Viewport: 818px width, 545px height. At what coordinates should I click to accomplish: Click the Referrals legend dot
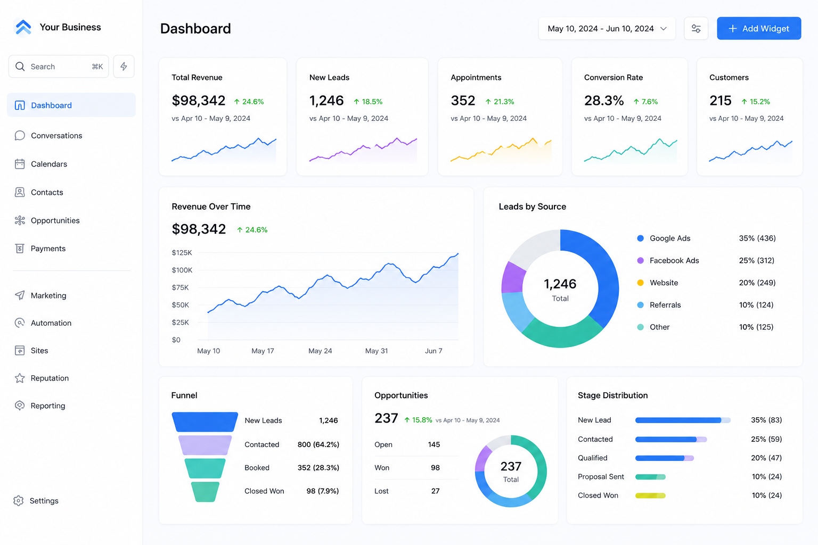[x=641, y=305]
